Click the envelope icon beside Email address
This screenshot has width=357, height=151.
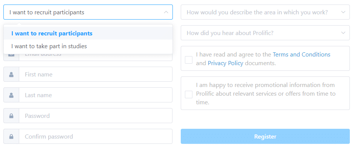click(x=11, y=56)
